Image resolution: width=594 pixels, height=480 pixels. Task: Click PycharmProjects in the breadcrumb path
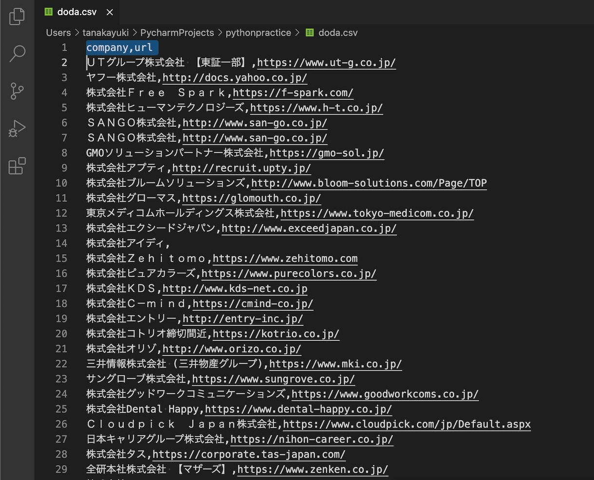pyautogui.click(x=177, y=33)
